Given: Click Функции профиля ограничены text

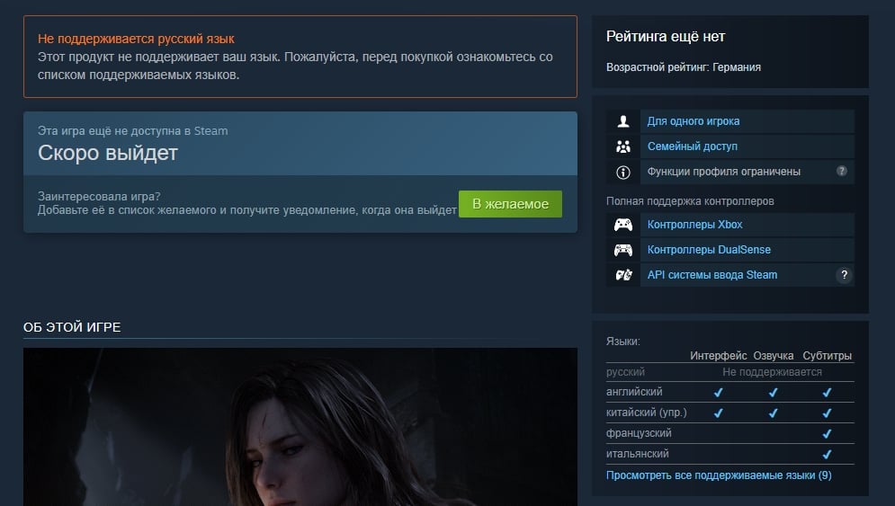Looking at the screenshot, I should [724, 172].
